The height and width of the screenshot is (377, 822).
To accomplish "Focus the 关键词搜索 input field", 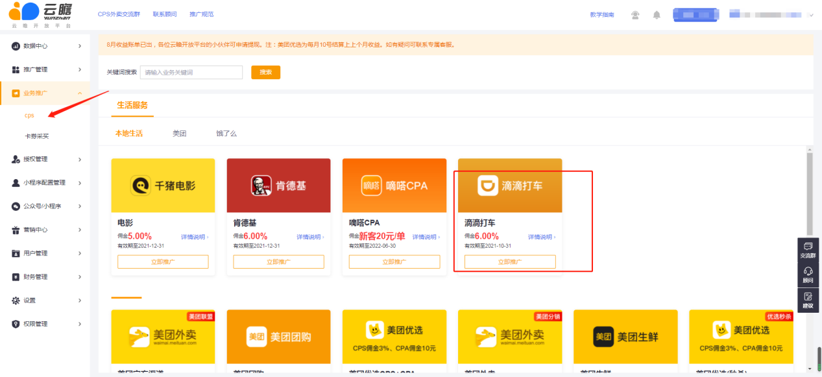I will point(191,72).
